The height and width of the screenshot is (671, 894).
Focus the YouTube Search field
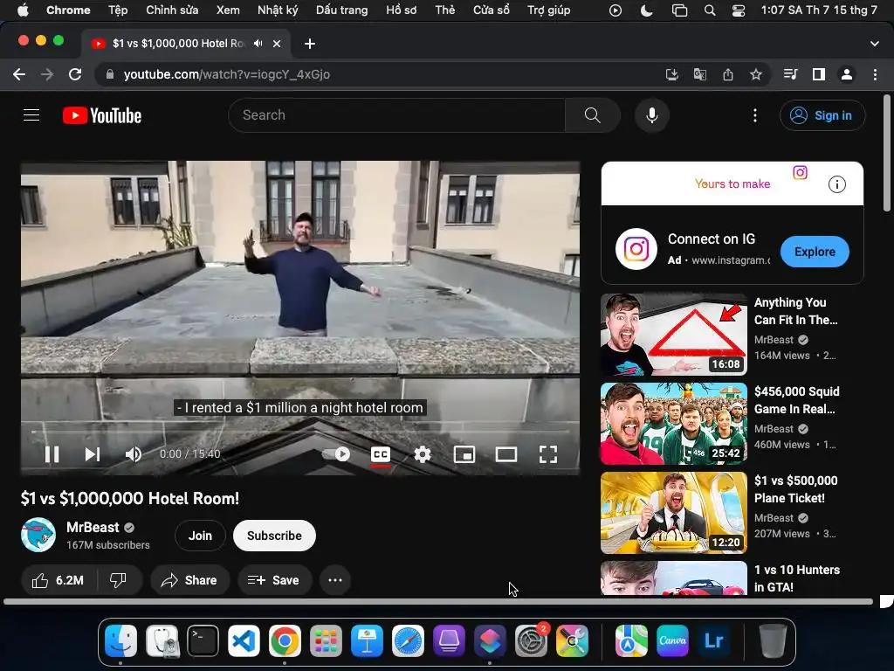tap(396, 115)
